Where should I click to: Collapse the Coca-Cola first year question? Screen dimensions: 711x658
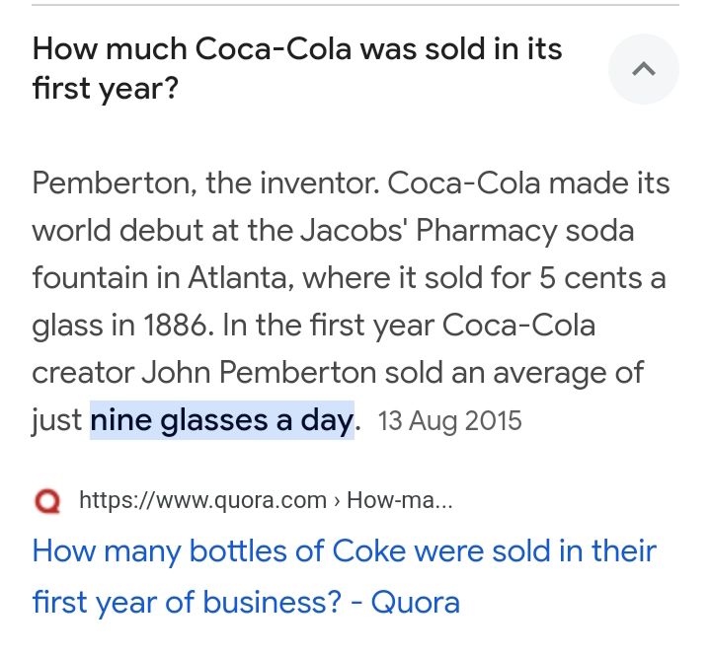tap(643, 69)
